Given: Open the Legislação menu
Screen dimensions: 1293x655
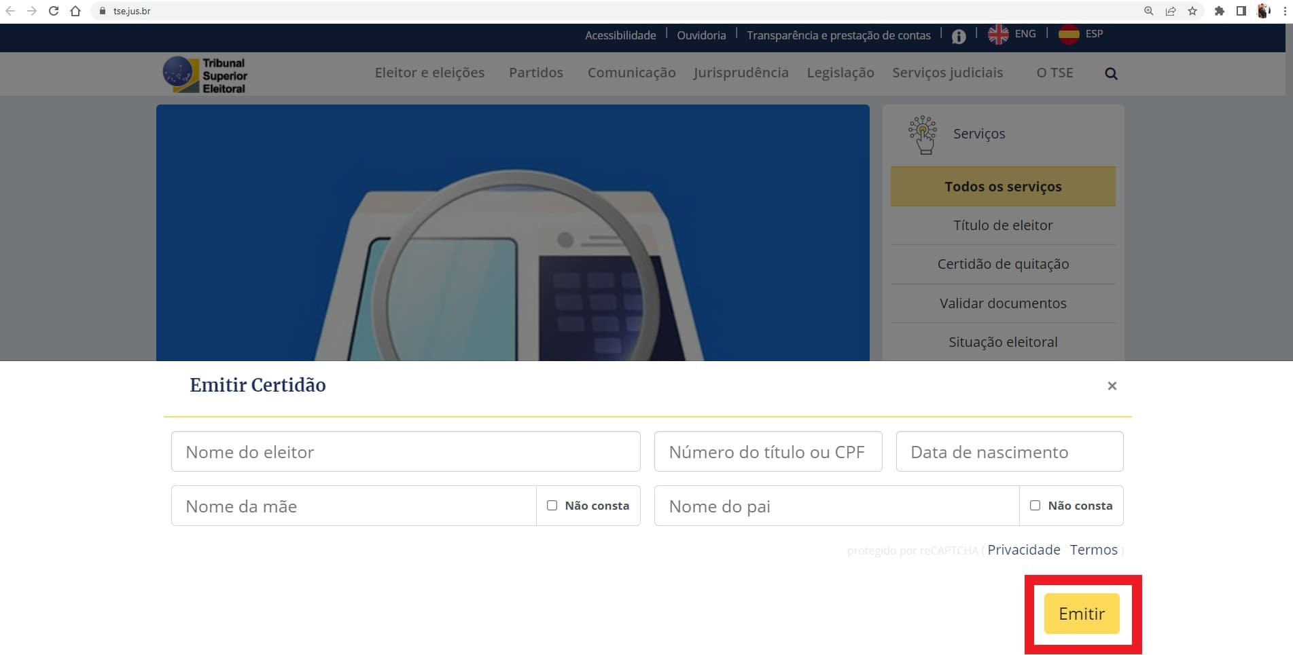Looking at the screenshot, I should point(840,73).
